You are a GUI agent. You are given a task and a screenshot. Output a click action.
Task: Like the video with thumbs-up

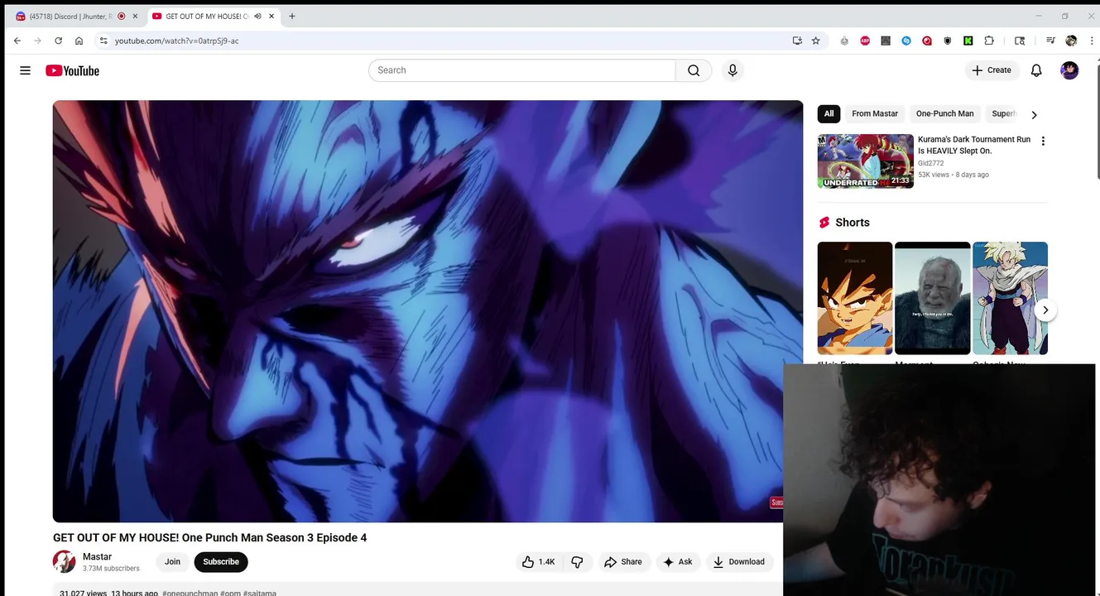[538, 562]
